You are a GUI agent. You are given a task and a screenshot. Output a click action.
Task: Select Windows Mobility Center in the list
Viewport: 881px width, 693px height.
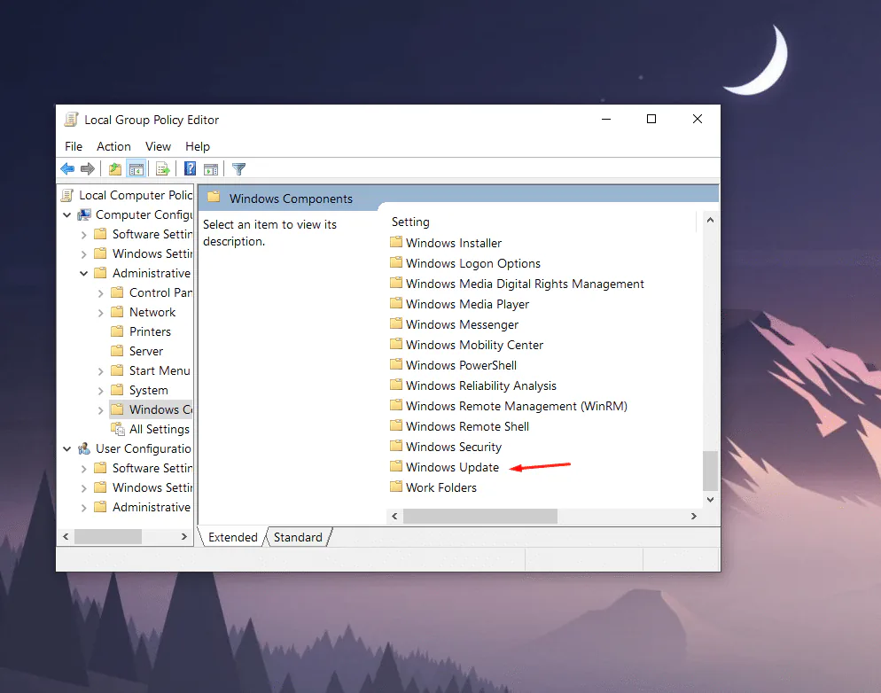click(x=474, y=345)
